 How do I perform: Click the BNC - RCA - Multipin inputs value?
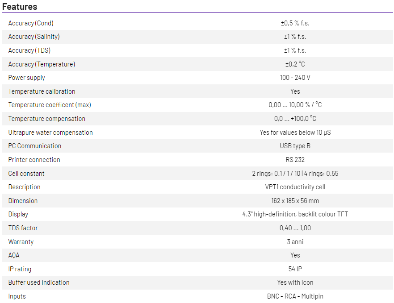click(x=295, y=296)
